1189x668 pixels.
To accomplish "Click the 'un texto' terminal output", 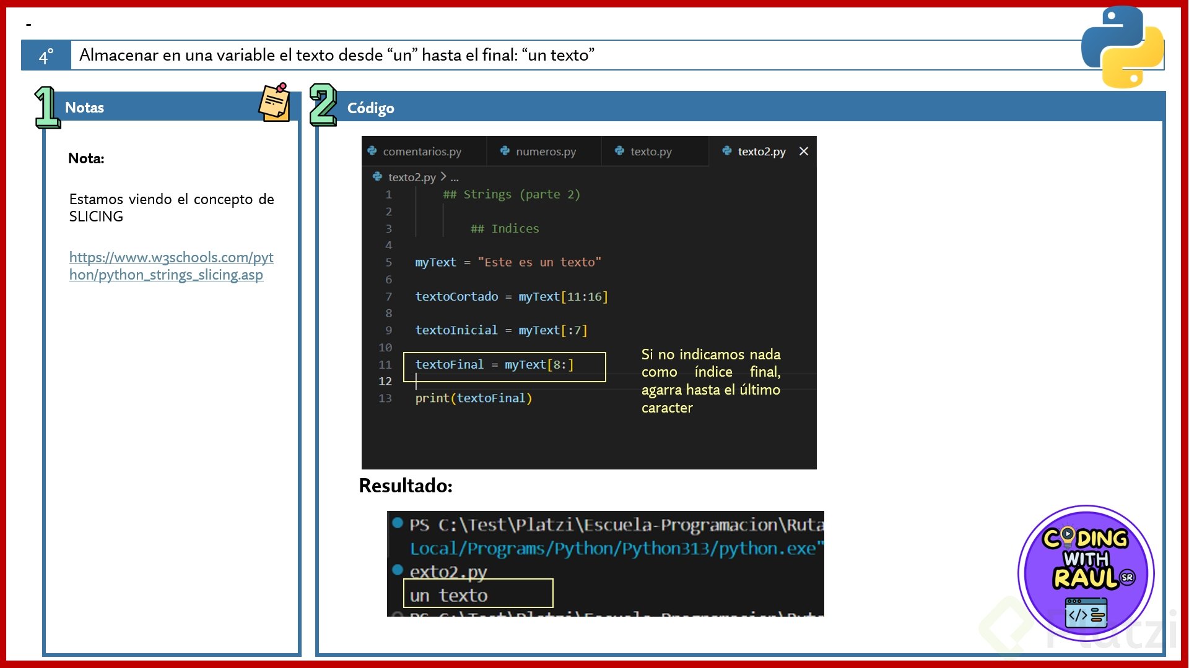I will (x=448, y=595).
